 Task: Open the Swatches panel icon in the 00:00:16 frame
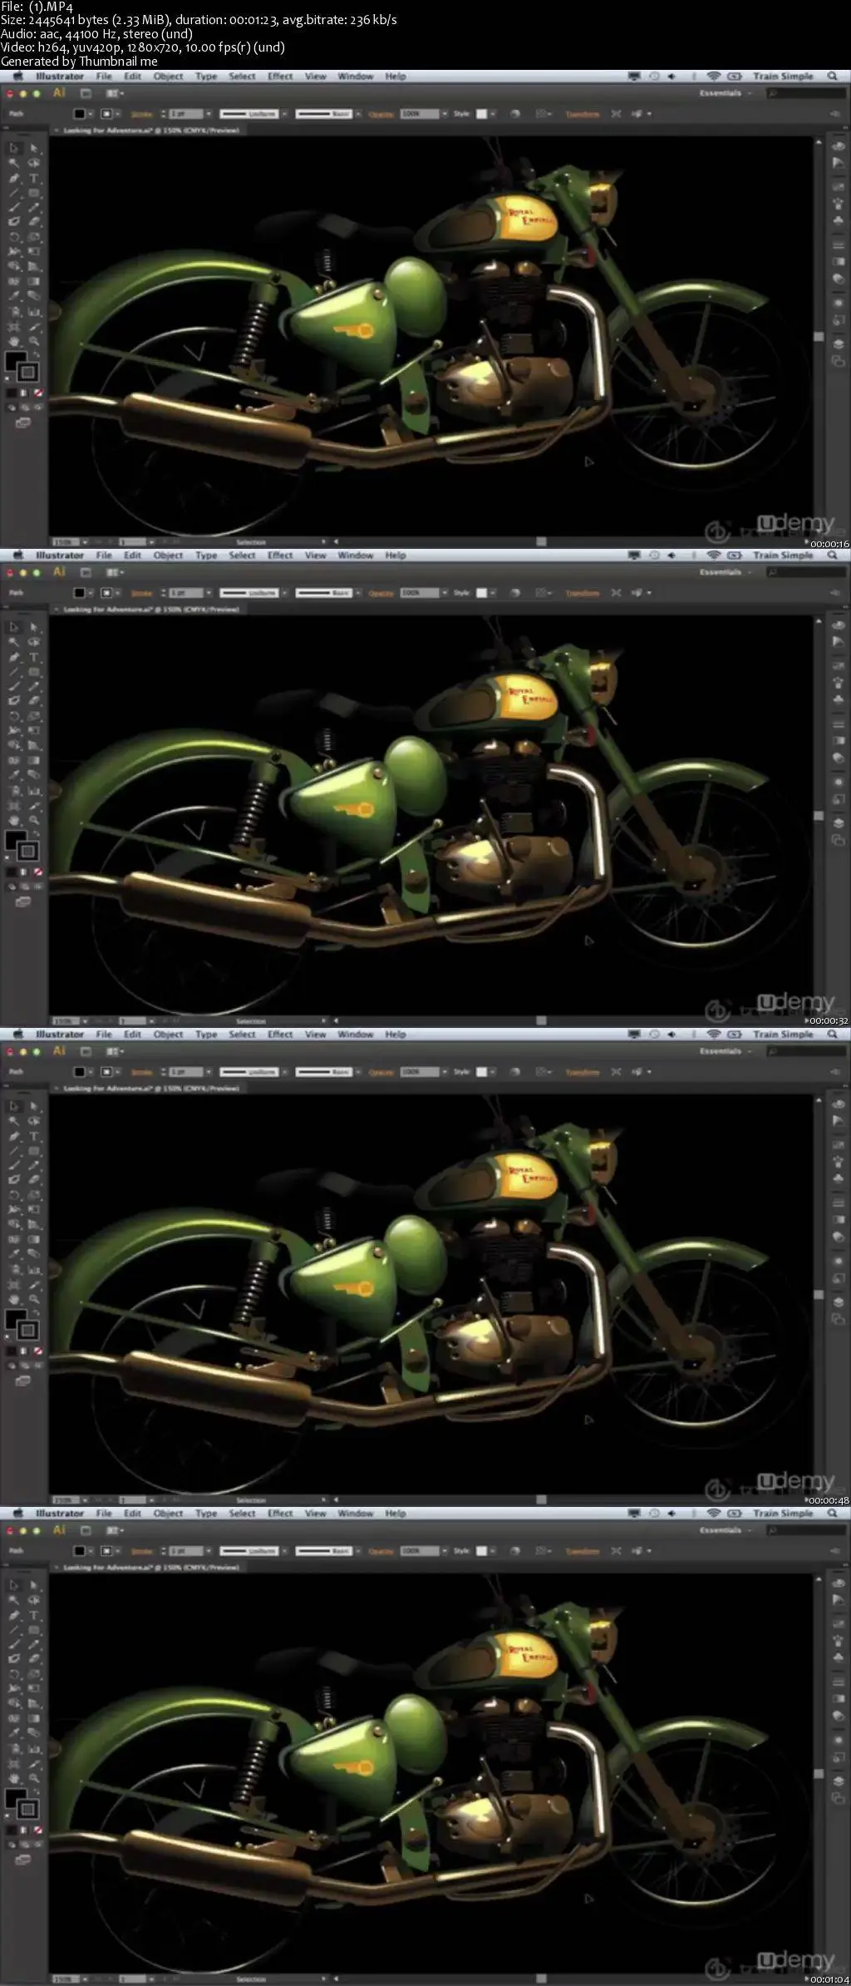pyautogui.click(x=839, y=187)
